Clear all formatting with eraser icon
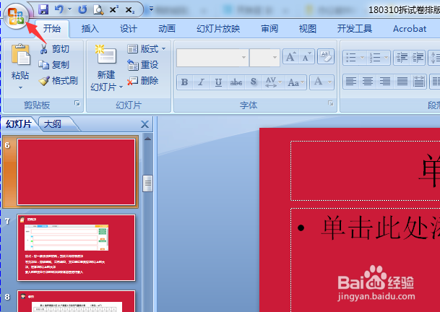 click(326, 56)
